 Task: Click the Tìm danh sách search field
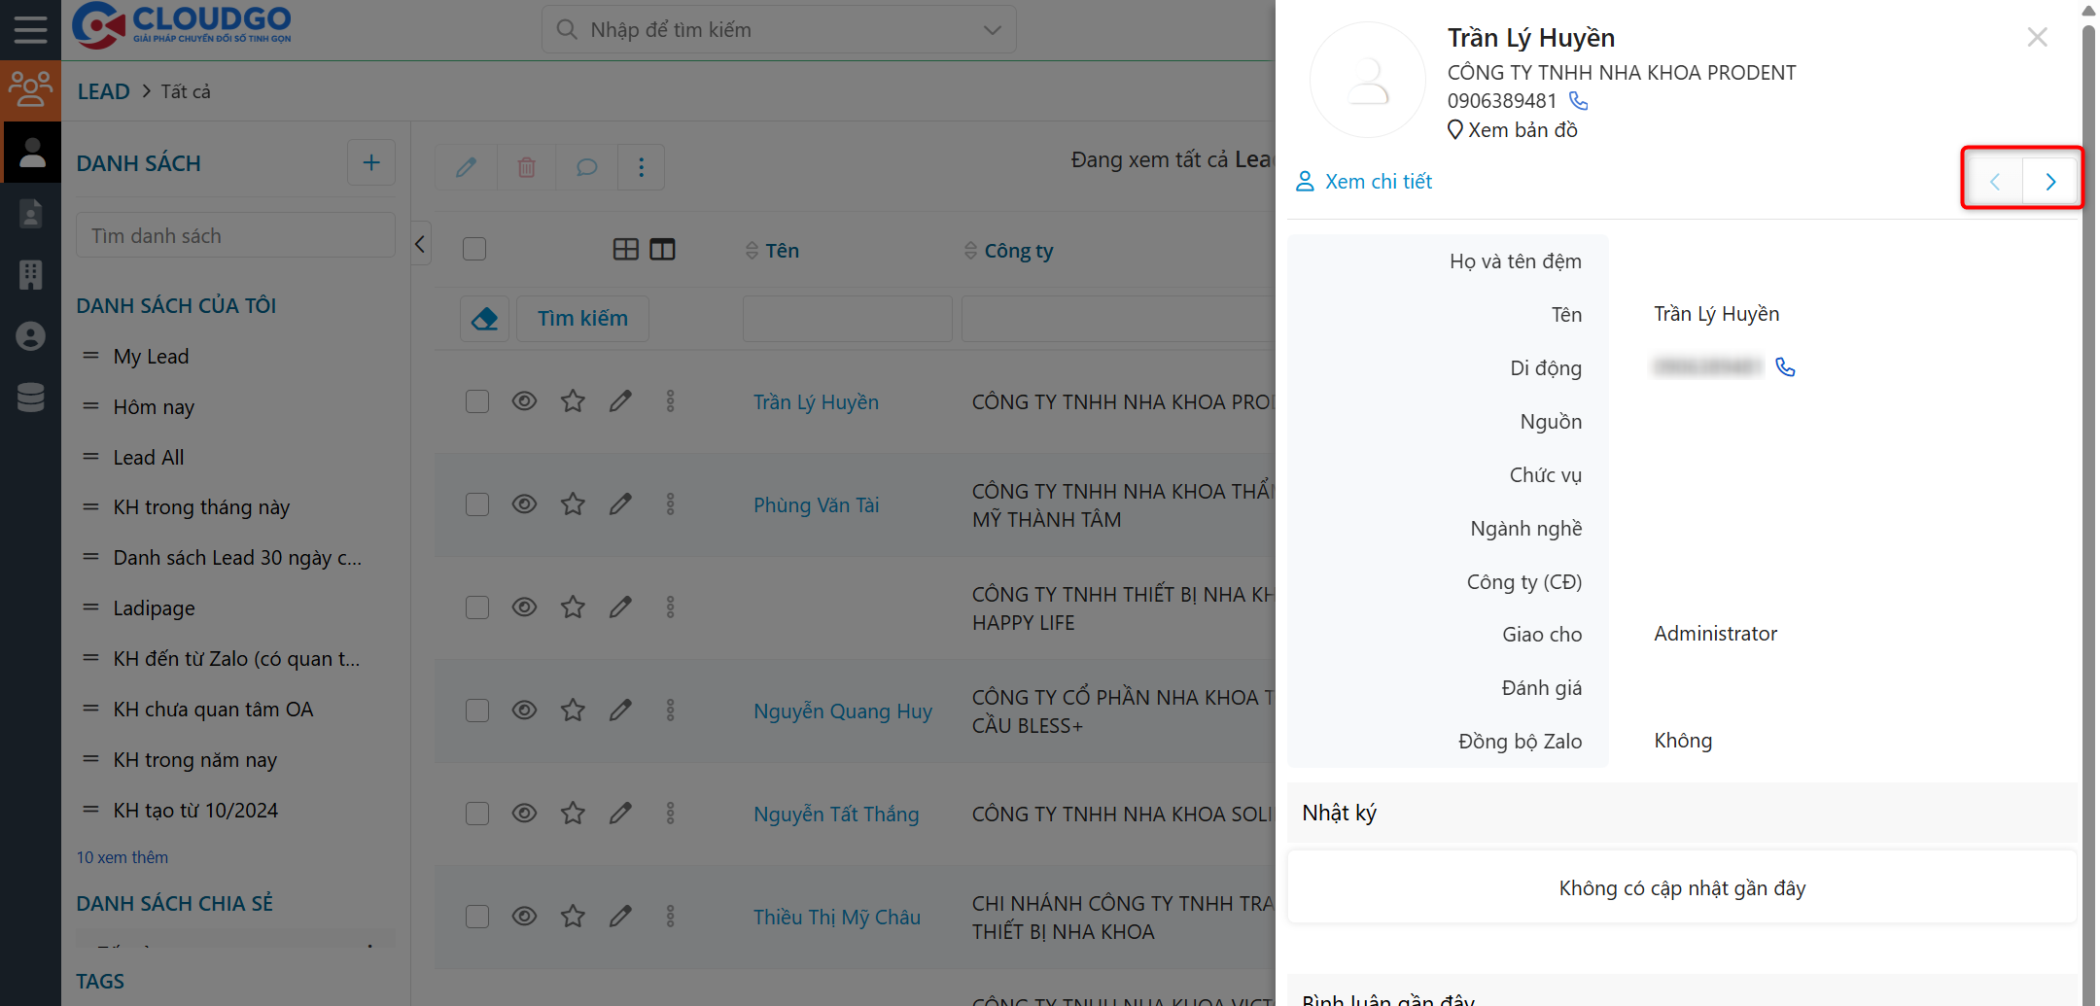click(x=235, y=236)
